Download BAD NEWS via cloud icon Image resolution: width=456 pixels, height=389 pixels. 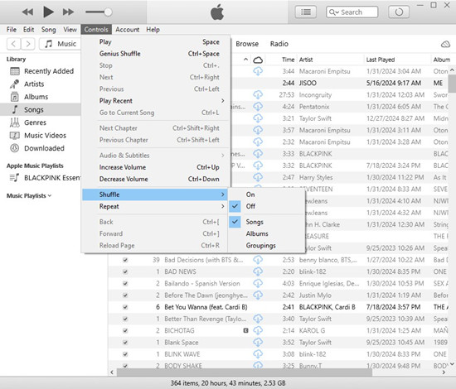click(258, 271)
